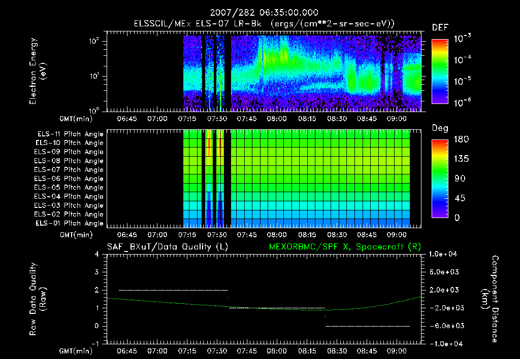This screenshot has height=359, width=520.
Task: Click the 'ELS-02 Pitch Angle' row label
Action: click(x=69, y=214)
